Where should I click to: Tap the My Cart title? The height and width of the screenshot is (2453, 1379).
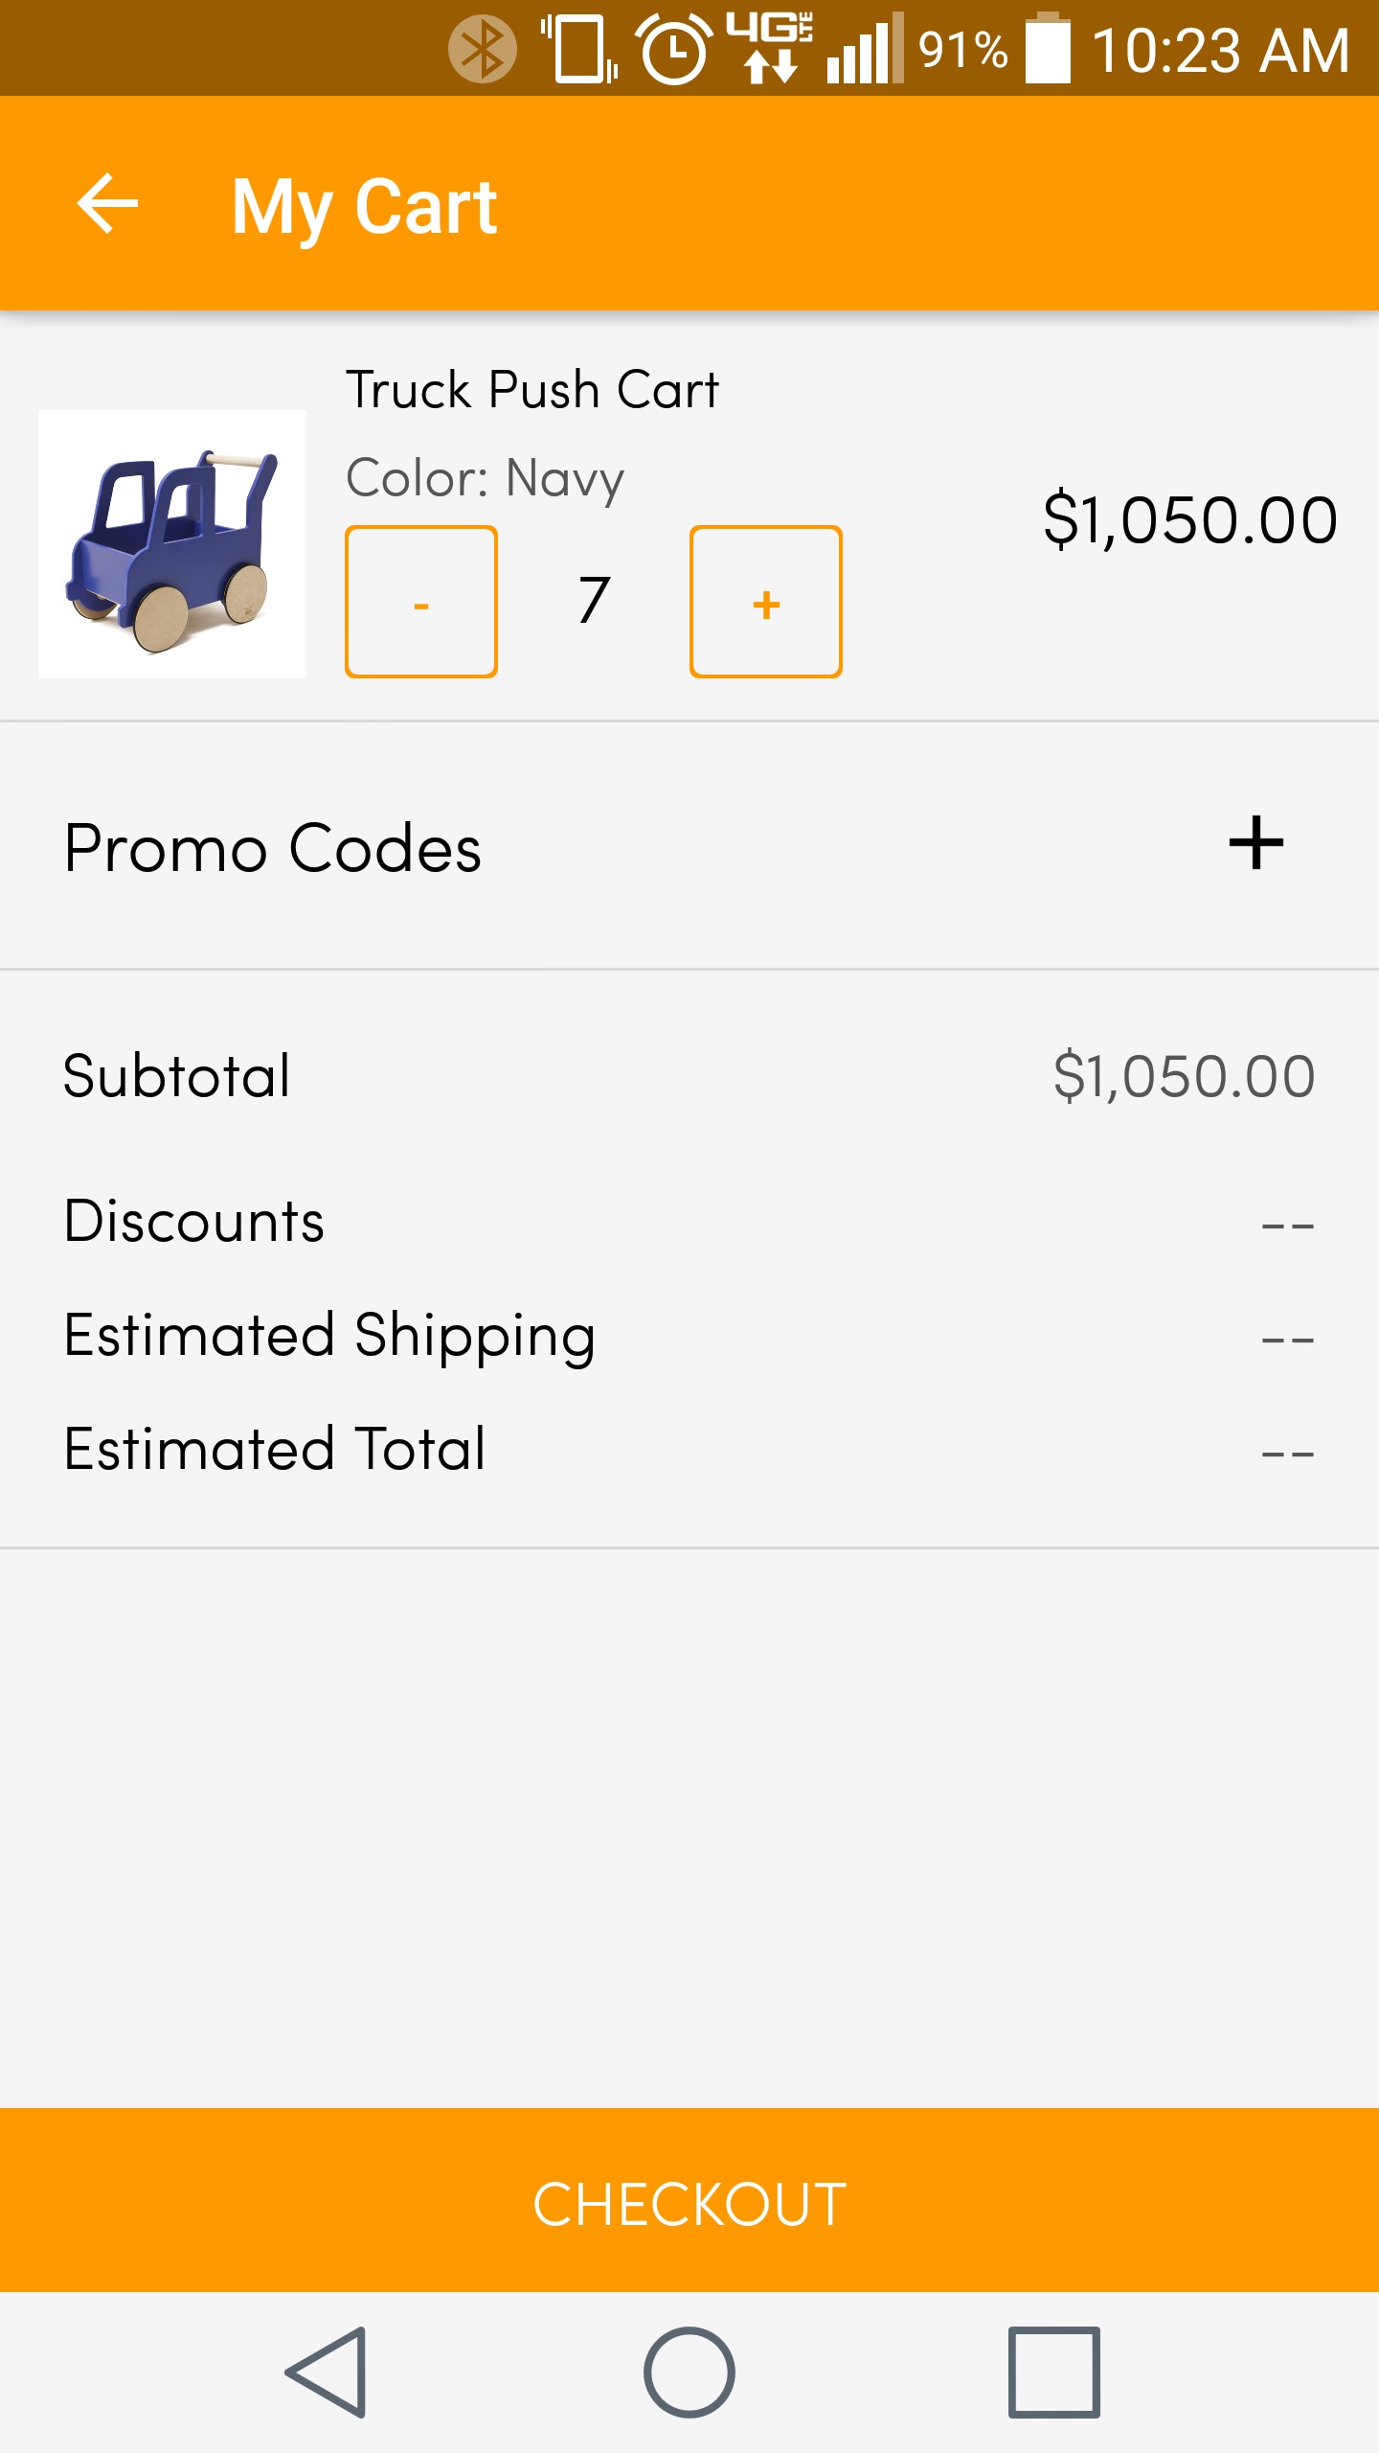(364, 206)
